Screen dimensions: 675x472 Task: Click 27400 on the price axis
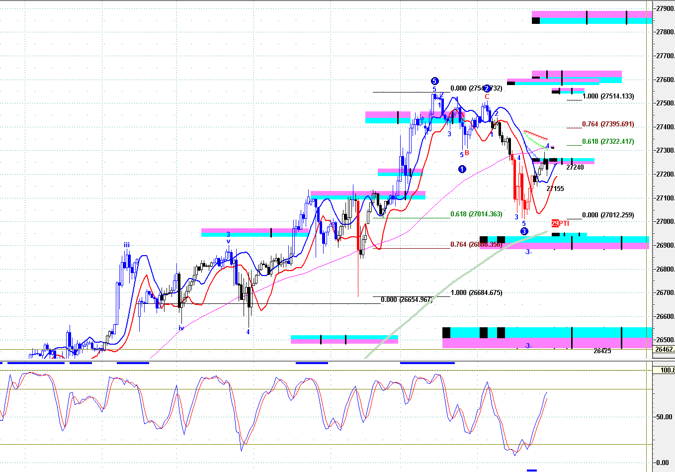click(x=665, y=127)
